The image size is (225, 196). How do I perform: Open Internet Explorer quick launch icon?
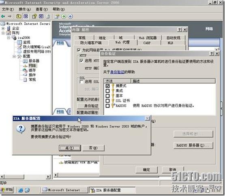(x=21, y=190)
